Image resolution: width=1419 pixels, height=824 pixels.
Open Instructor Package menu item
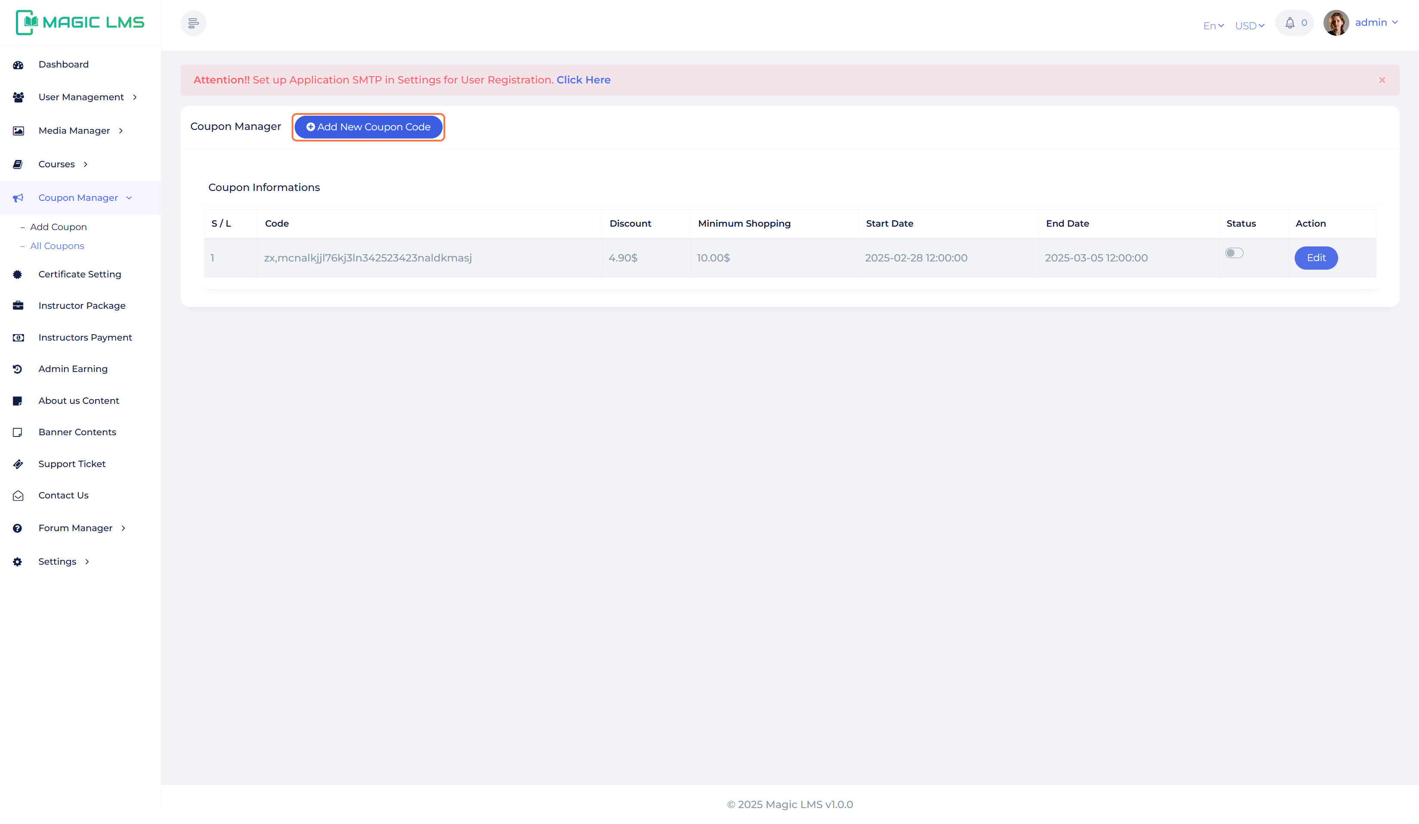point(82,306)
